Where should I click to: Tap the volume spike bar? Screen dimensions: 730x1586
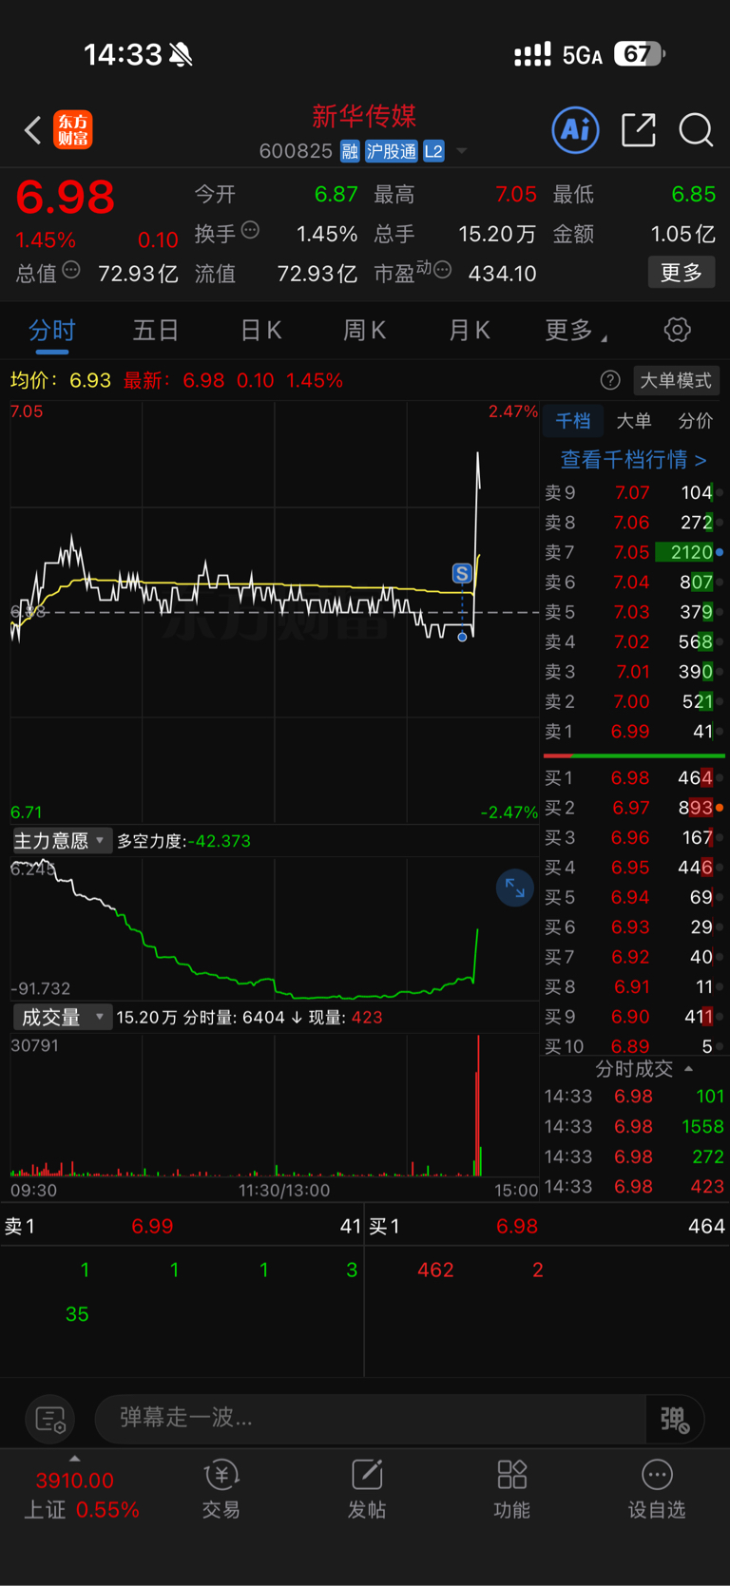coord(478,1107)
